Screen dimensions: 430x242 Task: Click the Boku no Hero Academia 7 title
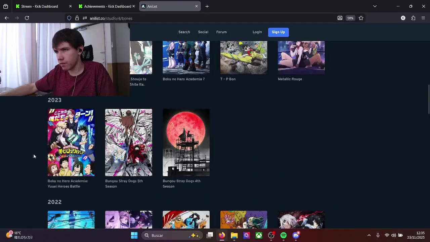pos(184,79)
